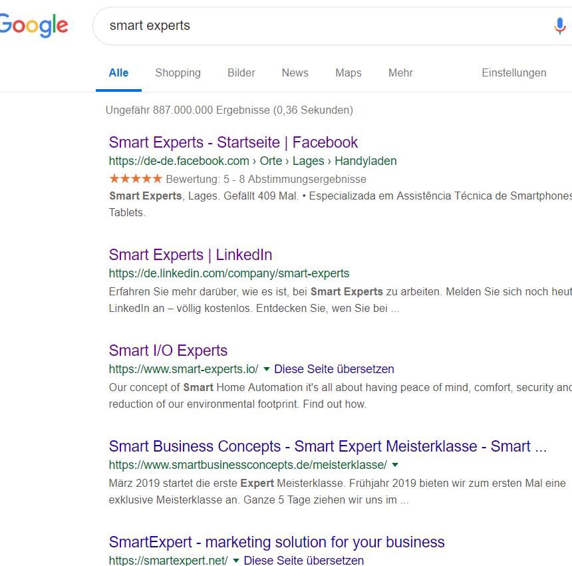This screenshot has width=572, height=566.
Task: Open Einstellungen search settings
Action: [513, 73]
